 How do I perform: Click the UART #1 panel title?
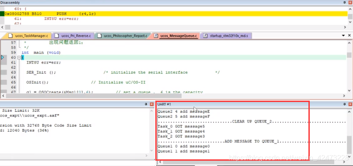coord(164,104)
